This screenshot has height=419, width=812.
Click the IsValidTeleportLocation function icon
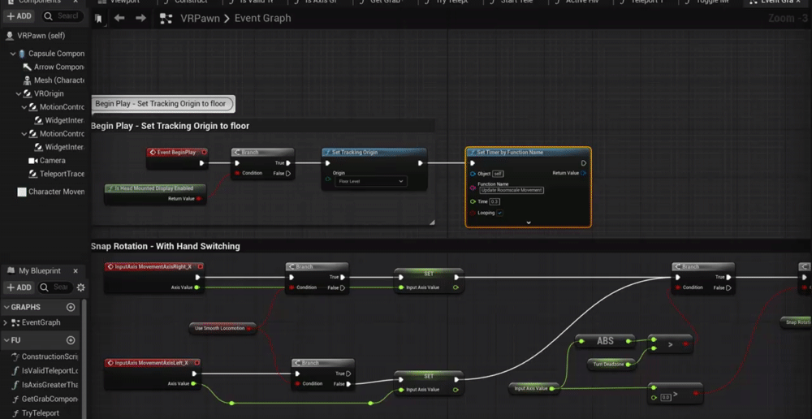(x=16, y=371)
